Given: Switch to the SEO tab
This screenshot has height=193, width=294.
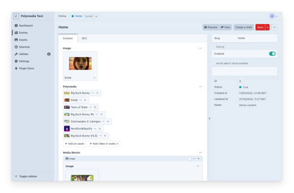Looking at the screenshot, I should (x=84, y=38).
